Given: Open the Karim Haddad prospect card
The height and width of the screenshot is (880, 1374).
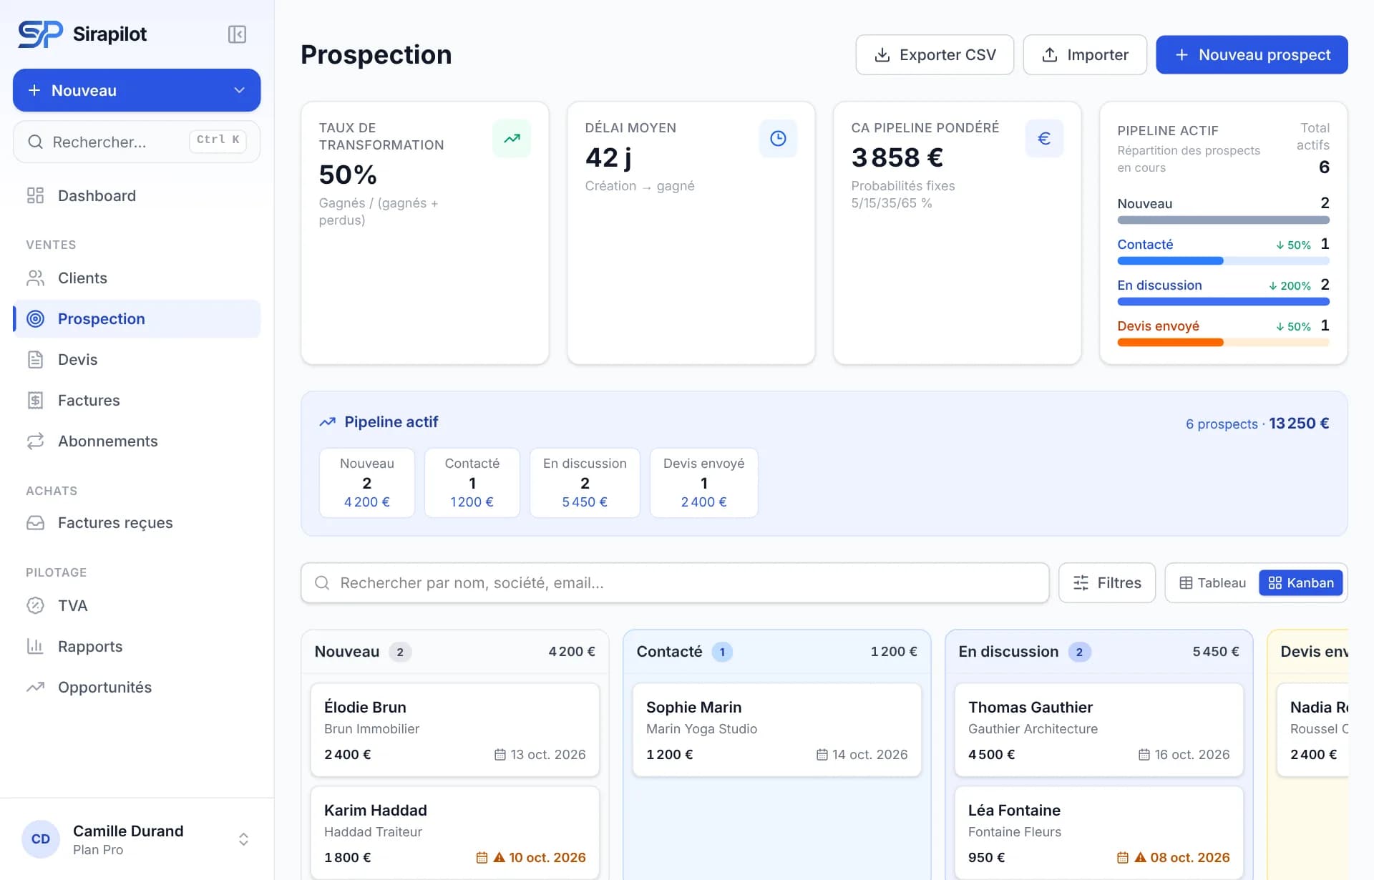Looking at the screenshot, I should tap(454, 832).
